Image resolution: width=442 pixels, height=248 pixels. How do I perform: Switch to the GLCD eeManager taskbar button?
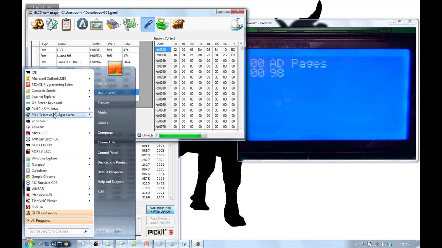(198, 244)
